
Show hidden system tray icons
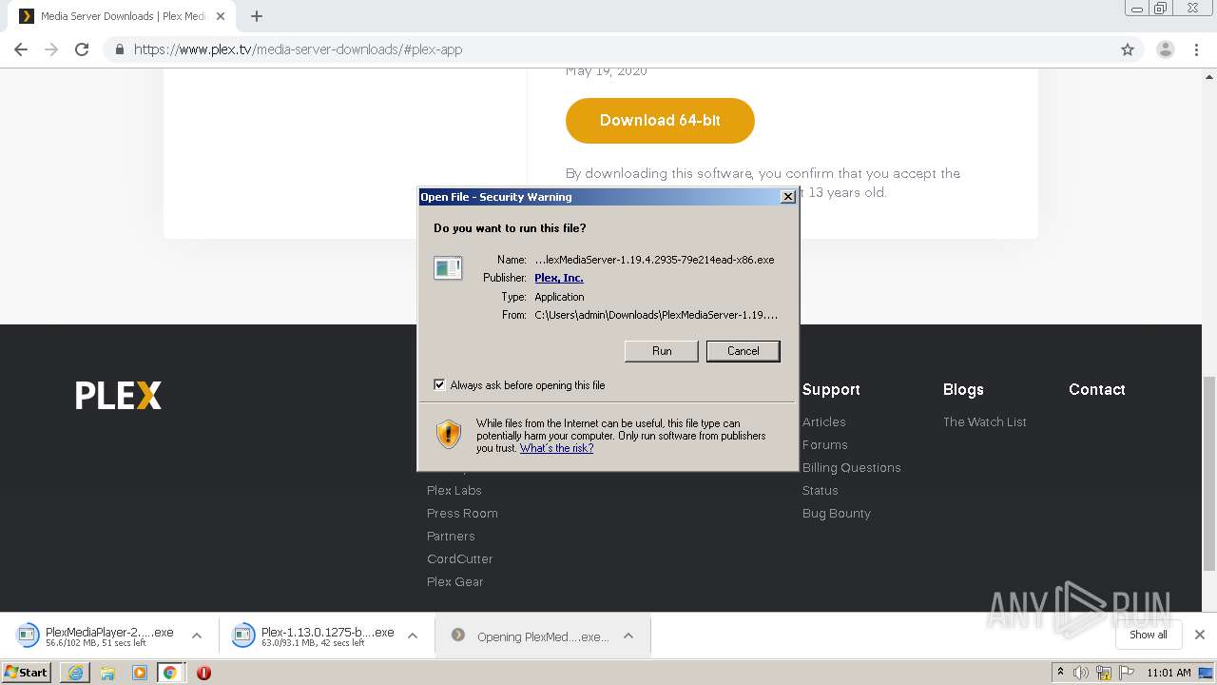pos(1060,673)
